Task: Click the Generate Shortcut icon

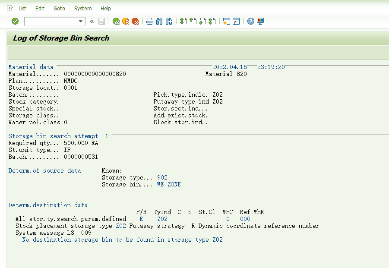Action: coord(236,21)
